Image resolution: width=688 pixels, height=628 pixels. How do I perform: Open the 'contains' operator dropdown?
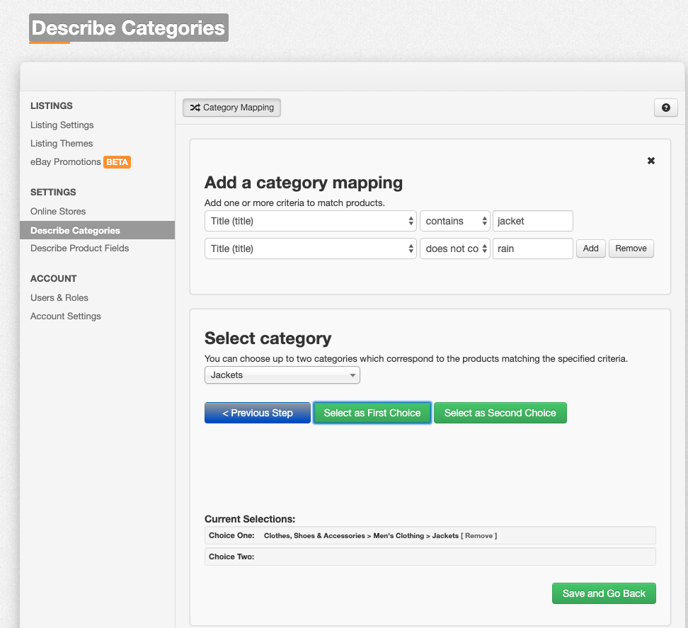pyautogui.click(x=454, y=221)
